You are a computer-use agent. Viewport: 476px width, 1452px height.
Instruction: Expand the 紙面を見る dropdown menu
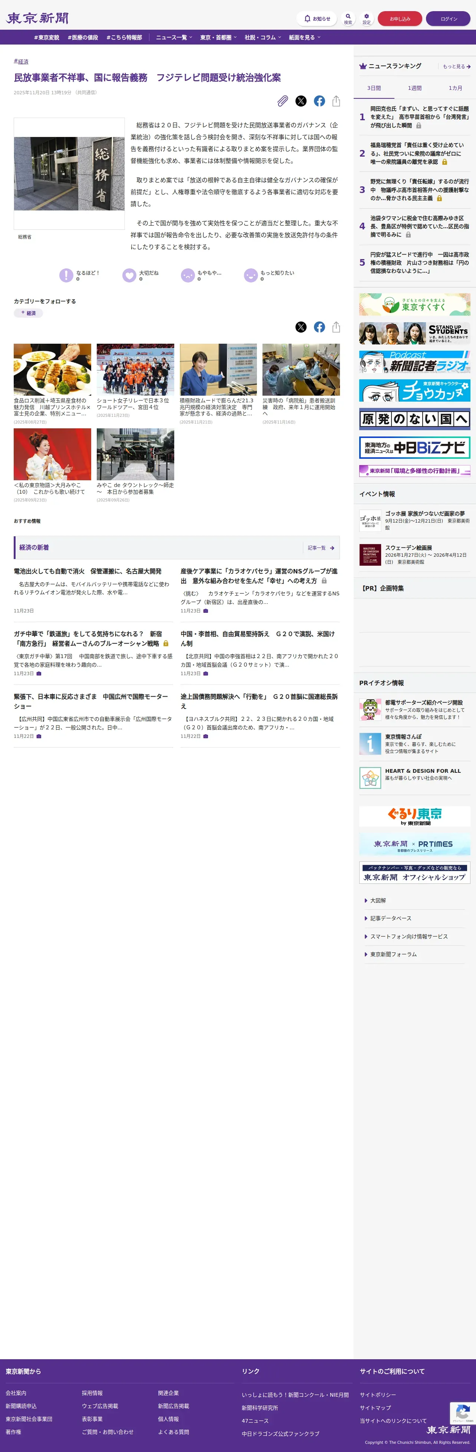point(305,37)
